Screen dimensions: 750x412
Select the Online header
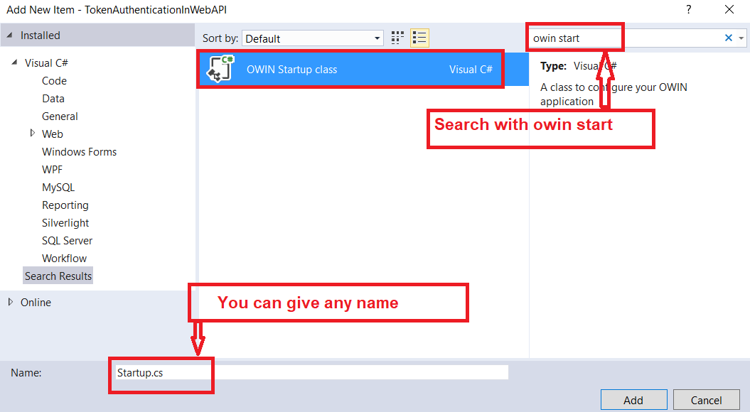(36, 302)
